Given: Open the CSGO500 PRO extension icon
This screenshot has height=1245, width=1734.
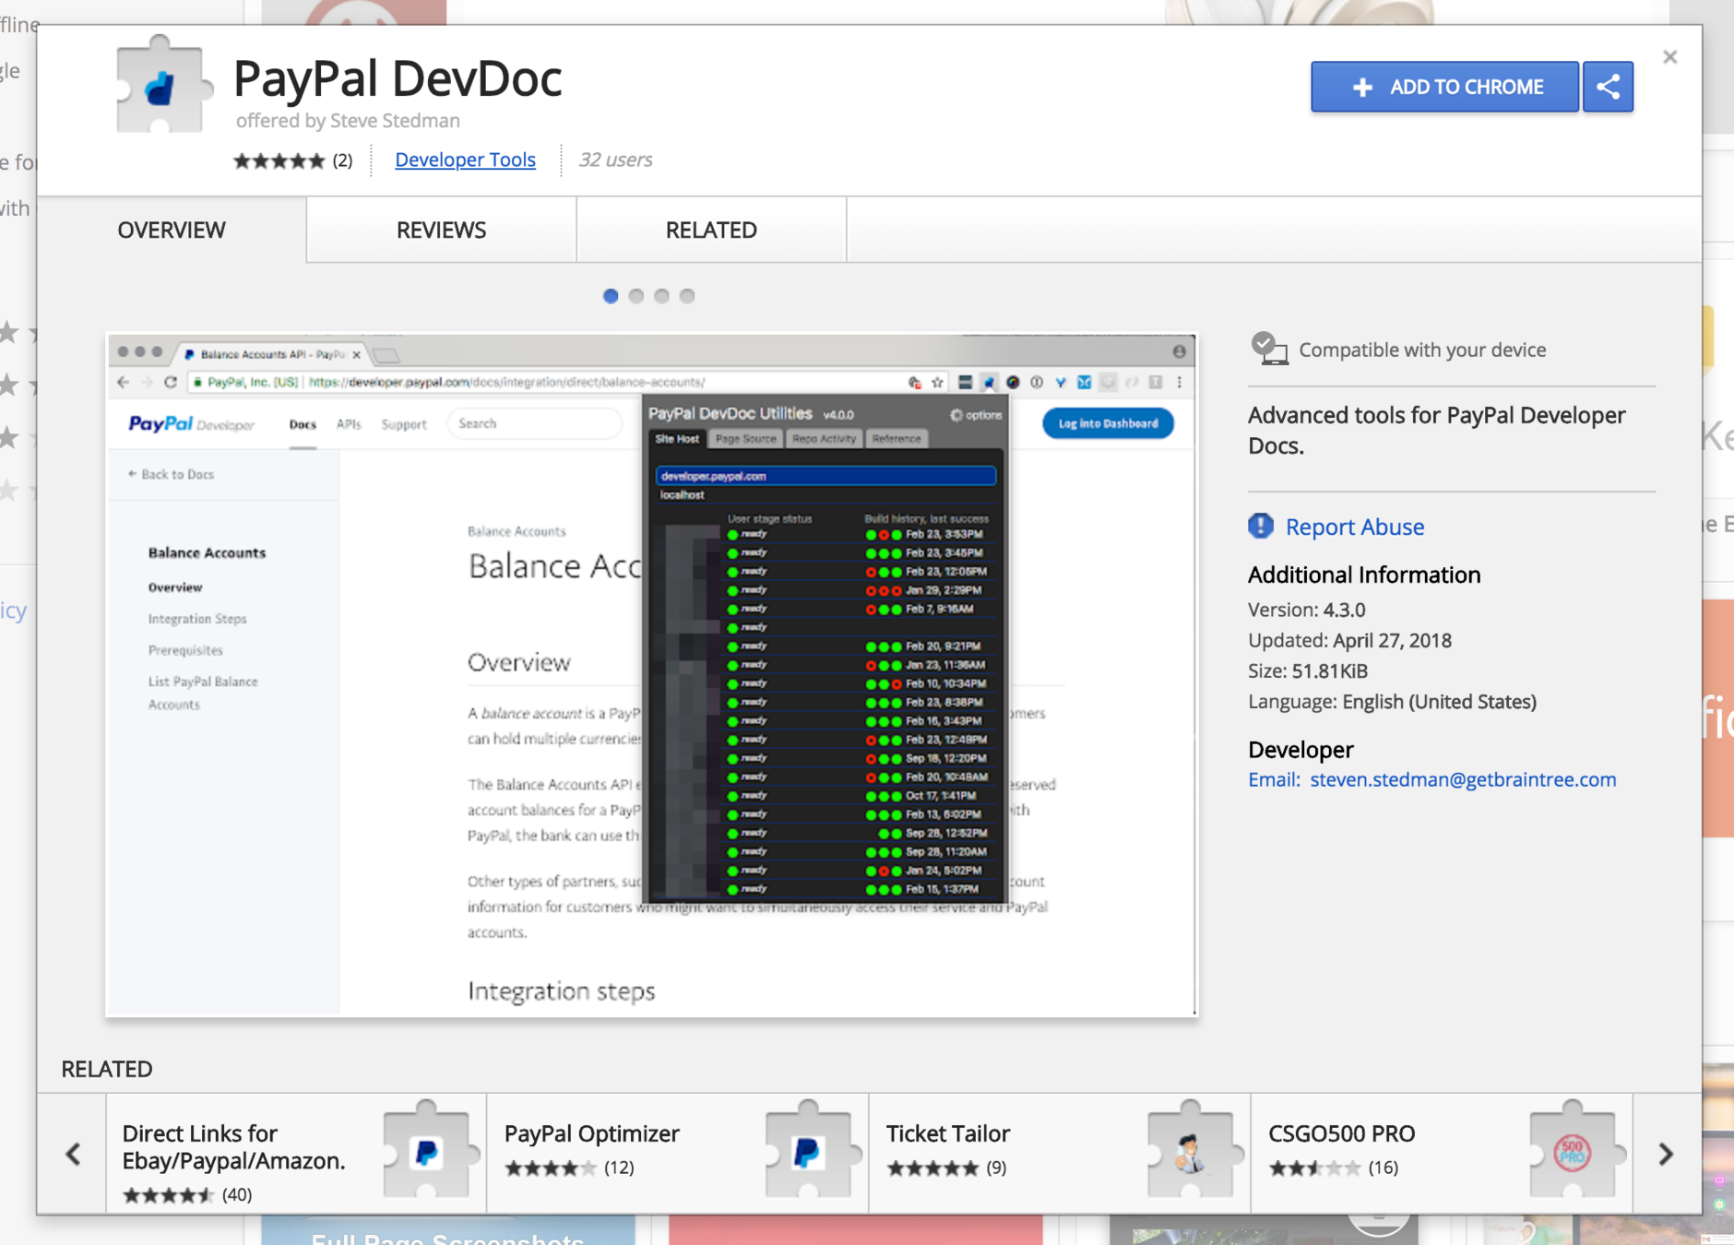Looking at the screenshot, I should point(1572,1152).
